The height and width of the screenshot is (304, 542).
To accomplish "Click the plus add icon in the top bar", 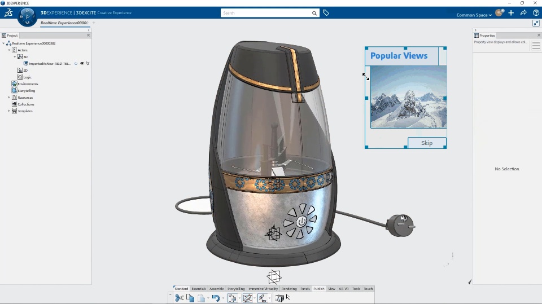I will point(511,13).
